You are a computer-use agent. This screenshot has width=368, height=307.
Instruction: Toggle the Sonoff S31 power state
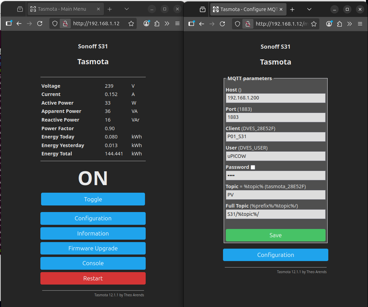pos(93,199)
